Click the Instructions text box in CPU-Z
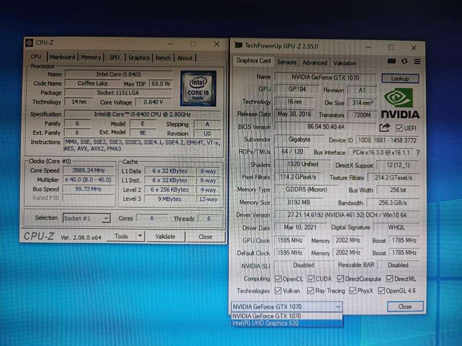 pyautogui.click(x=143, y=145)
